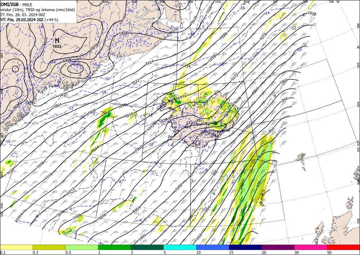Click the 'DMI/IGB : MSLP,' title text

[x=17, y=4]
